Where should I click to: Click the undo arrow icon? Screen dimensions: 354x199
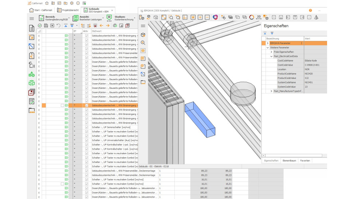click(x=59, y=25)
